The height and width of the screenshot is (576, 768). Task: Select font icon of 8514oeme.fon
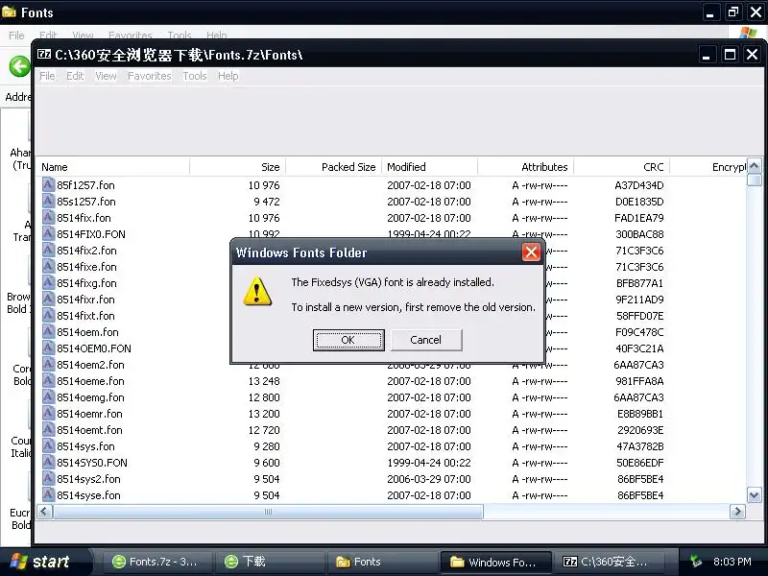pos(48,380)
